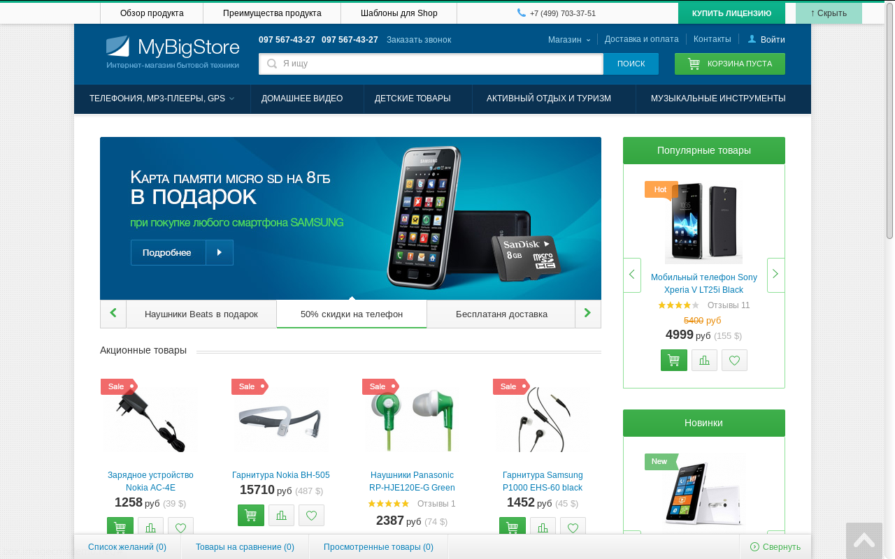Advance popular products carousel to next item
Viewport: 895px width, 559px height.
click(x=775, y=275)
